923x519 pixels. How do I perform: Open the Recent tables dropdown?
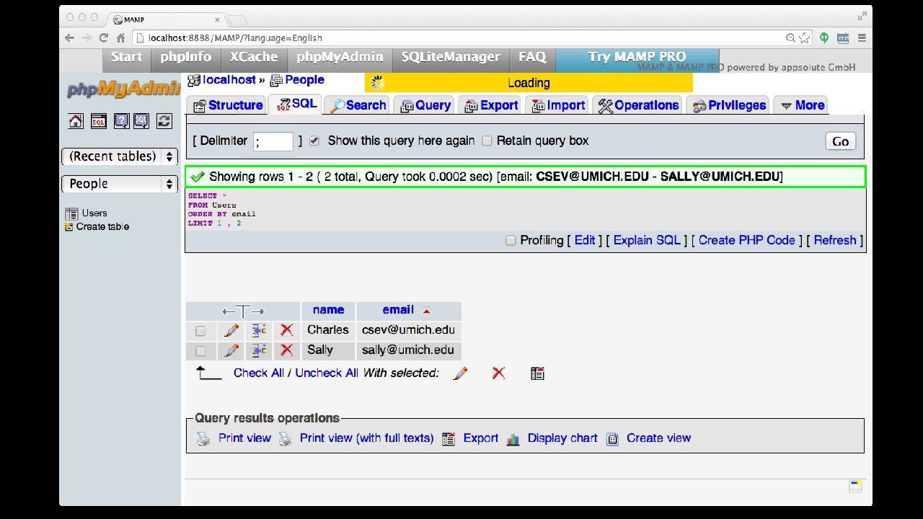(x=120, y=156)
